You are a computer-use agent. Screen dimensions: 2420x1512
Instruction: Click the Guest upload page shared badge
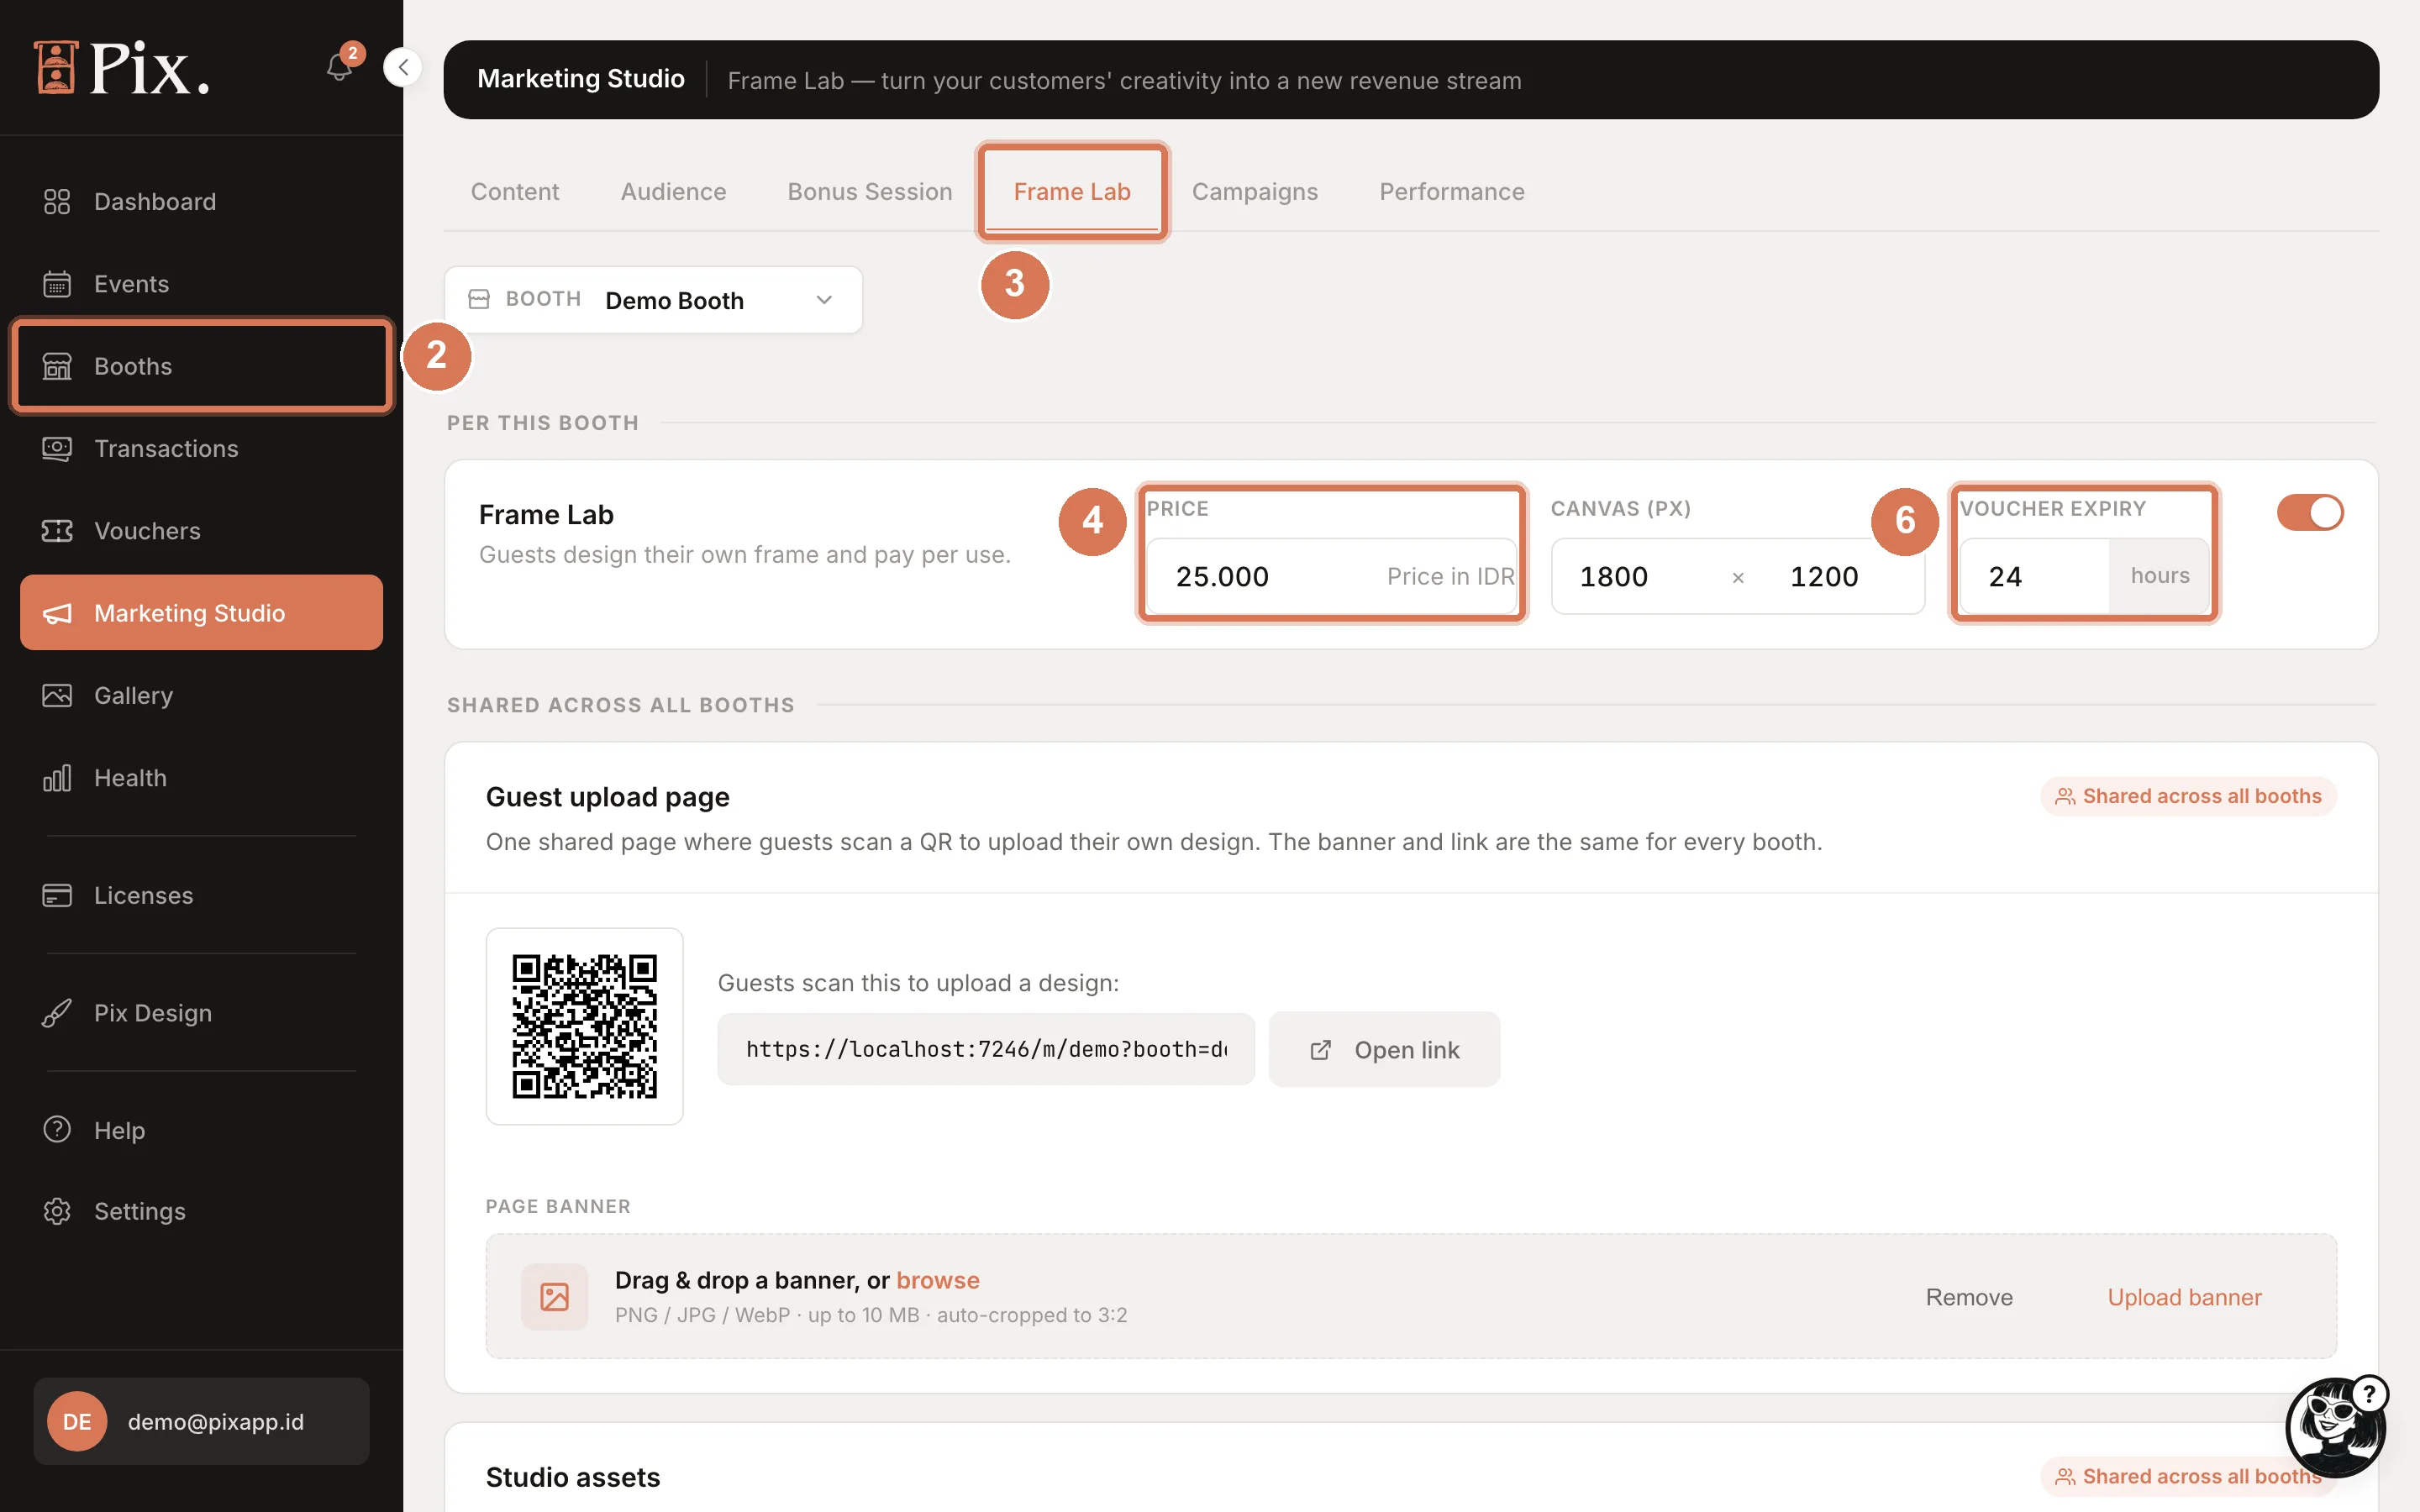[2188, 796]
